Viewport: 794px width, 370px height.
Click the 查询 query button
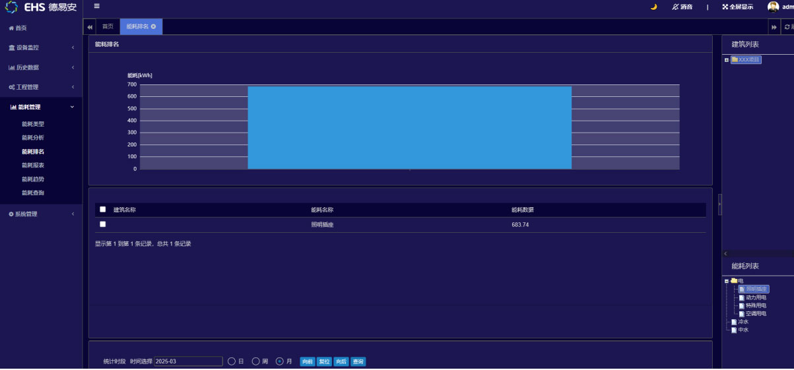coord(358,361)
